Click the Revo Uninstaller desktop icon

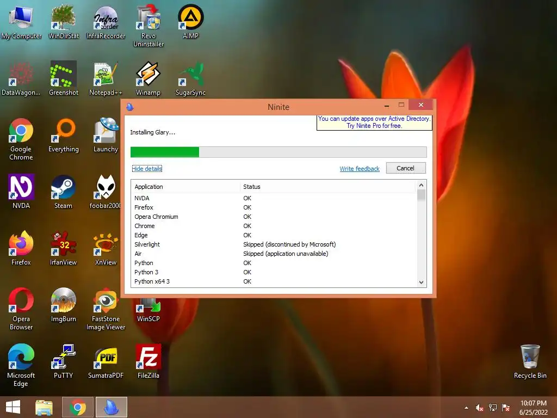[148, 26]
